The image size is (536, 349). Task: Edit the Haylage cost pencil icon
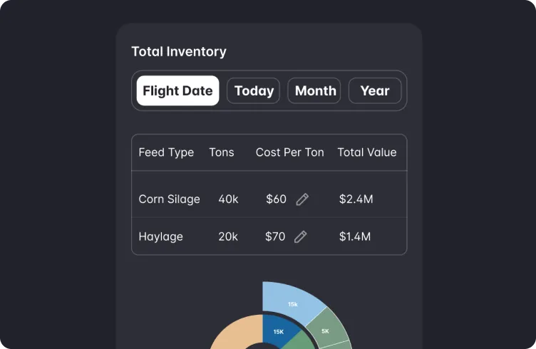(x=301, y=236)
